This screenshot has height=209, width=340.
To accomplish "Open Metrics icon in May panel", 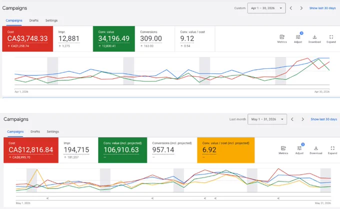I will (283, 150).
